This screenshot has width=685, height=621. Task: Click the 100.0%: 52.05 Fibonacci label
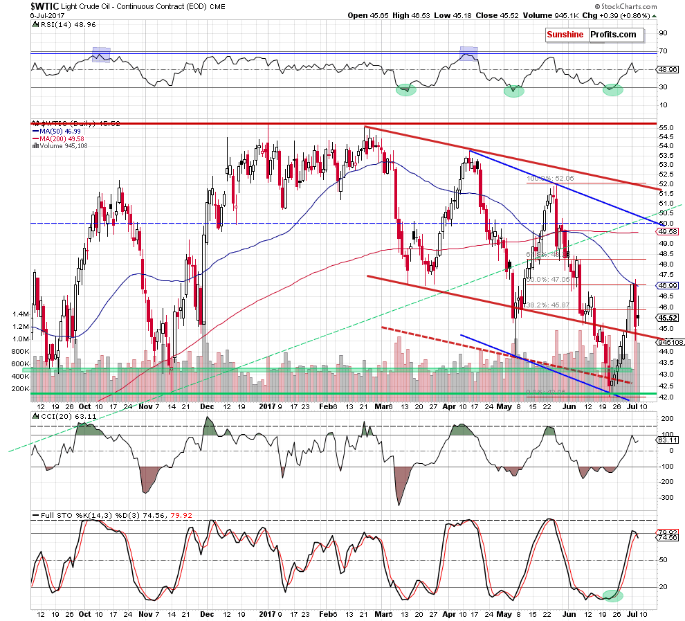coord(550,179)
